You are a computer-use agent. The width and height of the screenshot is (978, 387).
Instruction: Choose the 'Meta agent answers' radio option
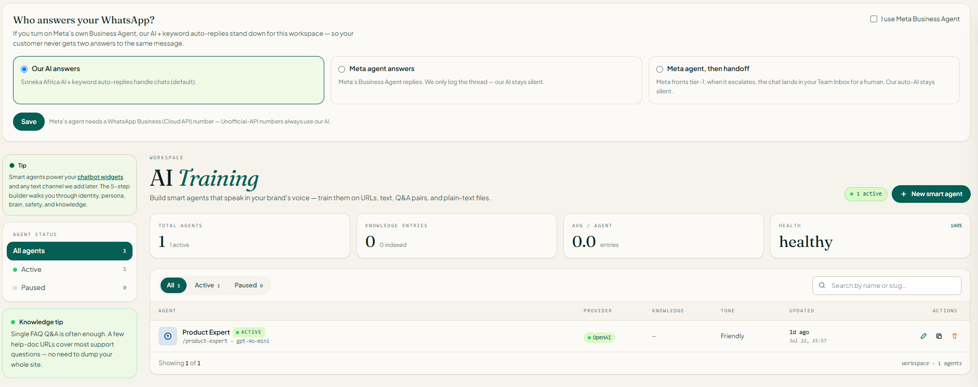coord(341,69)
